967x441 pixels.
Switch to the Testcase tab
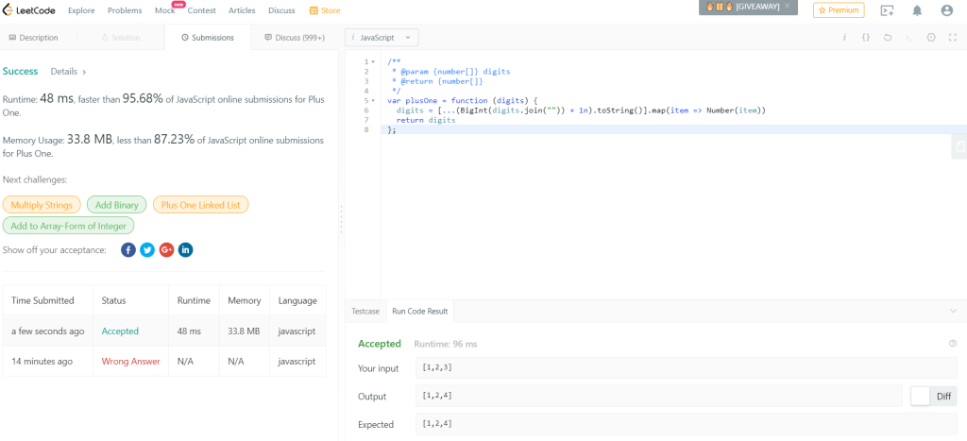click(365, 311)
